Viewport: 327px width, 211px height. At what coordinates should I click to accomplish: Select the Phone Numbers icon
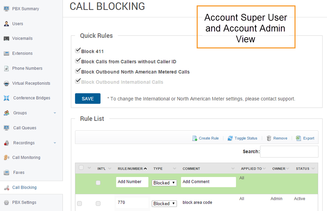click(7, 68)
